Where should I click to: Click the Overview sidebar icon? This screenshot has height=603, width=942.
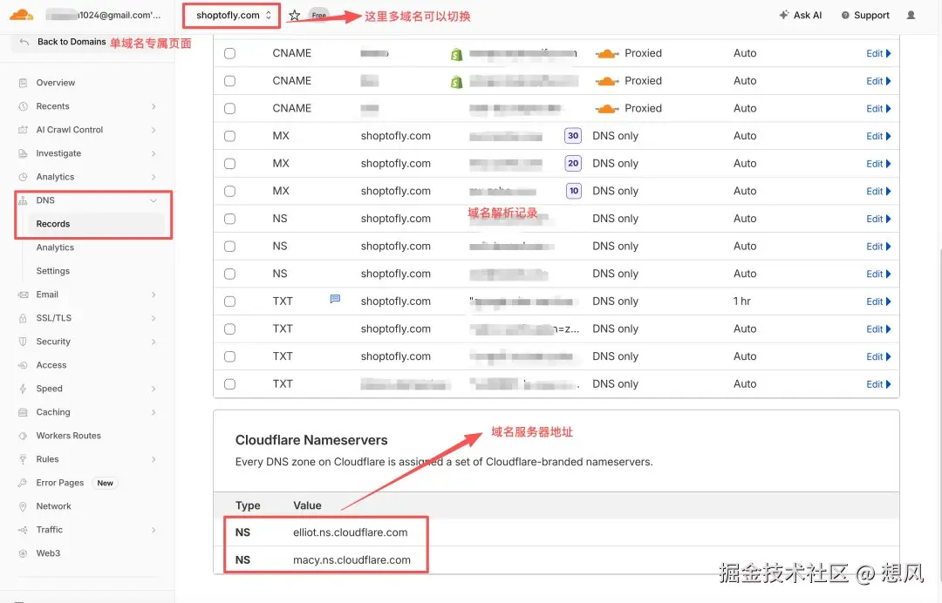point(23,83)
